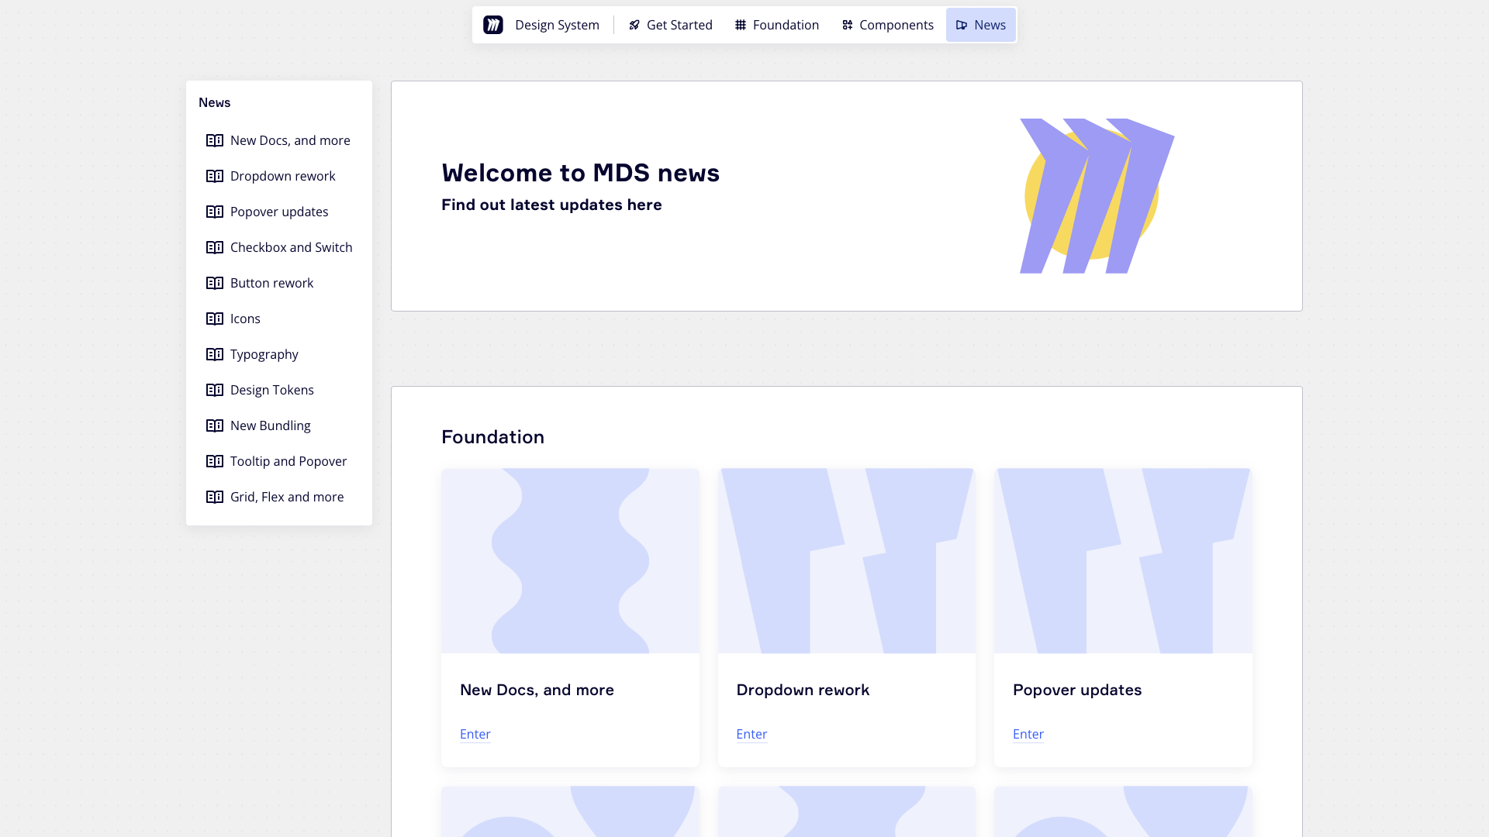Click book icon beside Checkbox and Switch

click(x=215, y=247)
